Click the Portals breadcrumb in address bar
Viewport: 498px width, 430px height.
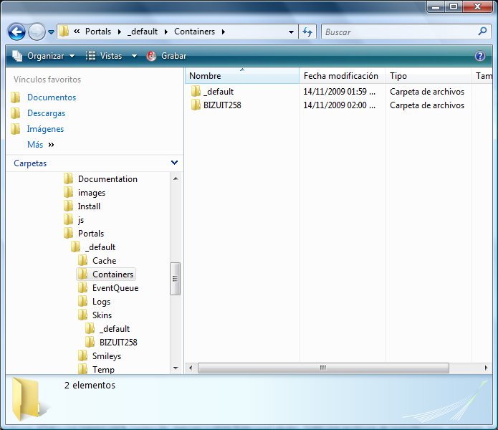pos(97,32)
